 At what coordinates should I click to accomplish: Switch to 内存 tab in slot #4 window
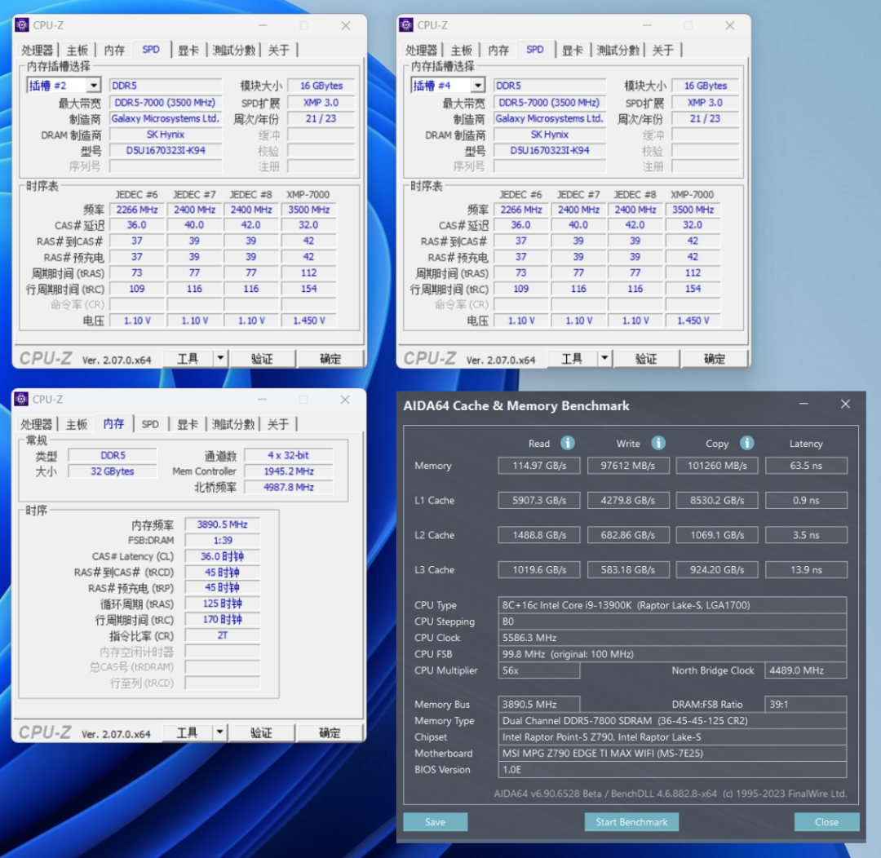click(498, 50)
